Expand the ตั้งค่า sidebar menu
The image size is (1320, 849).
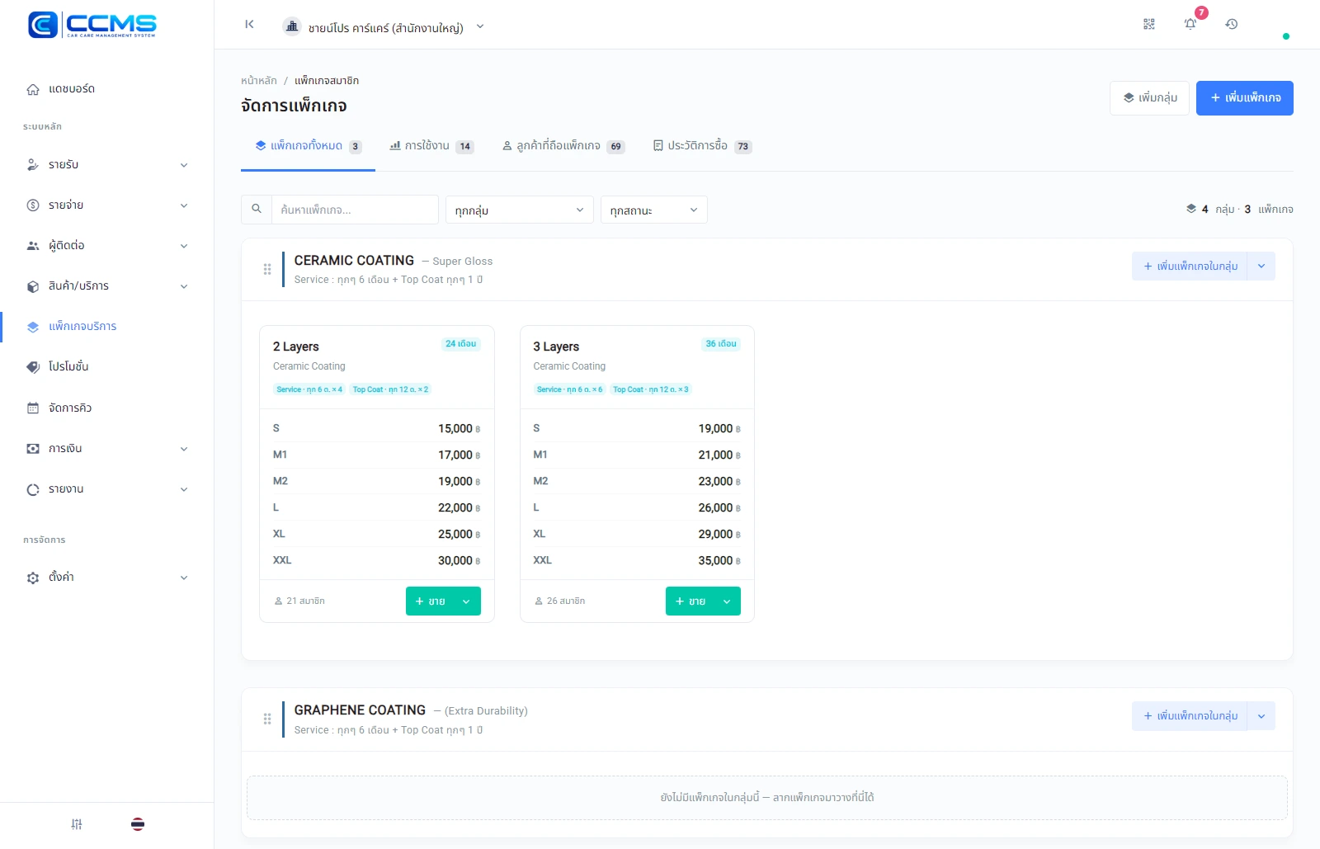point(107,578)
